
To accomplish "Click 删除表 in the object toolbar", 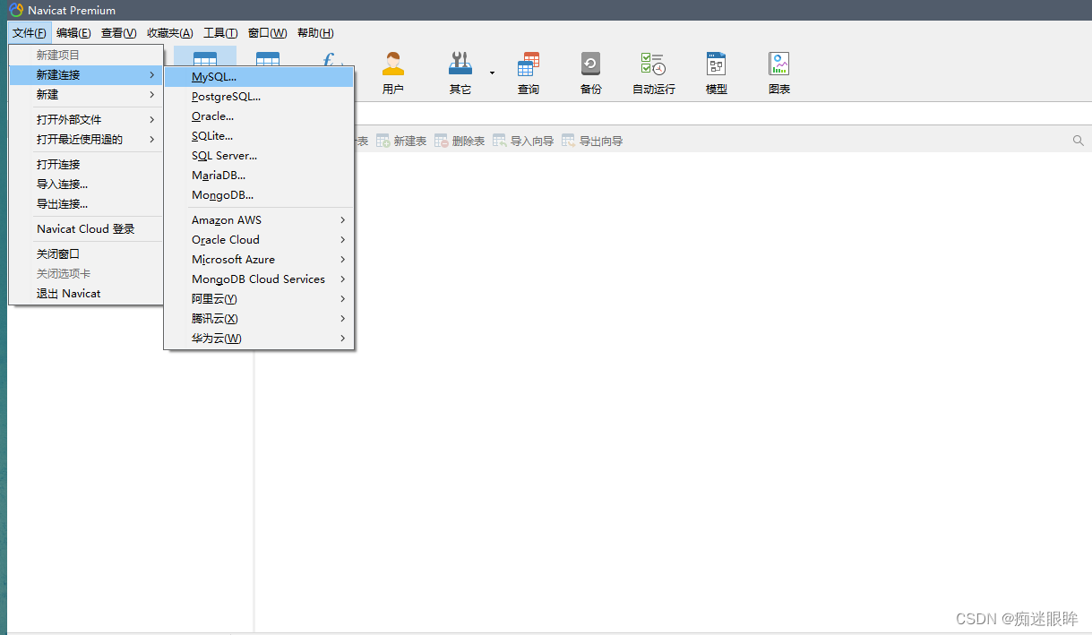I will 460,141.
